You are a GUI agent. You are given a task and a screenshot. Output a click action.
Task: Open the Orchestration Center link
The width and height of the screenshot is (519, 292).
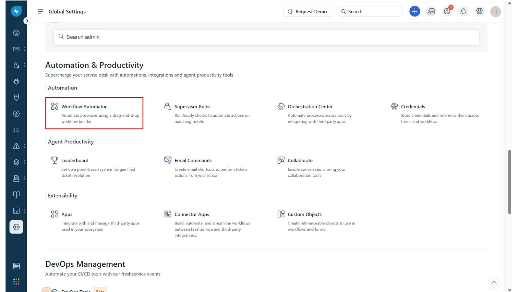[x=310, y=106]
